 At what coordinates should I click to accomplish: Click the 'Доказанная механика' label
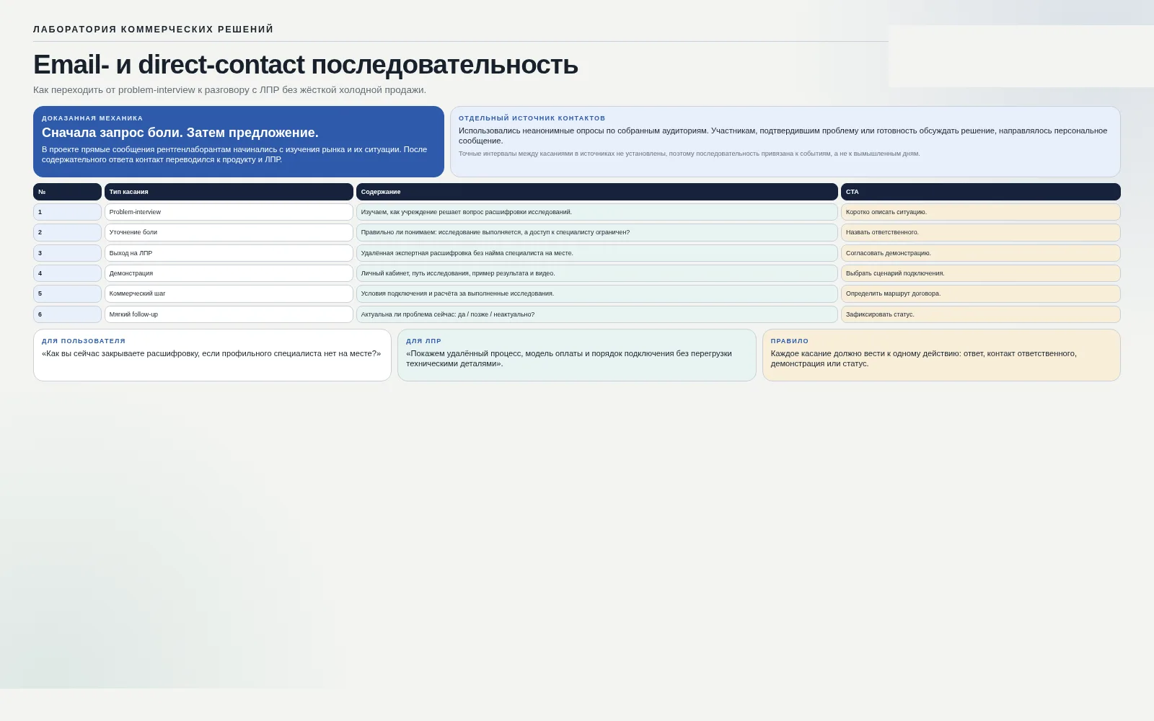tap(92, 118)
